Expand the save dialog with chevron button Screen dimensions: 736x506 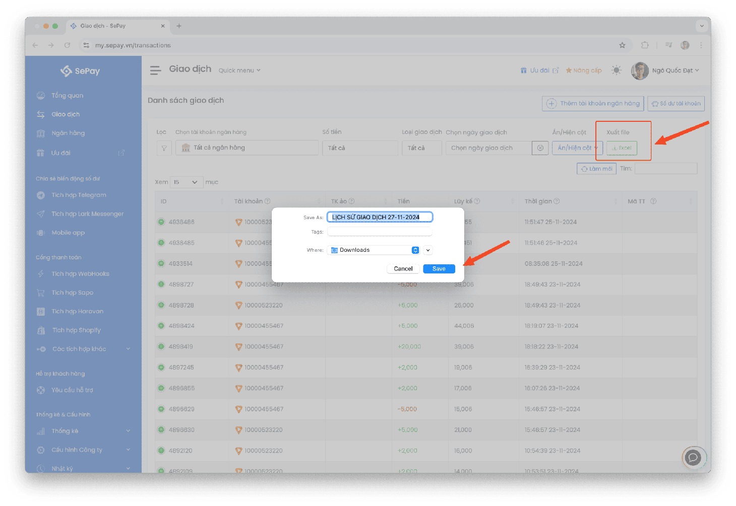(x=428, y=250)
